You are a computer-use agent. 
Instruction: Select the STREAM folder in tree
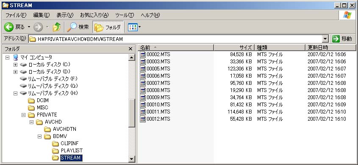(x=71, y=158)
